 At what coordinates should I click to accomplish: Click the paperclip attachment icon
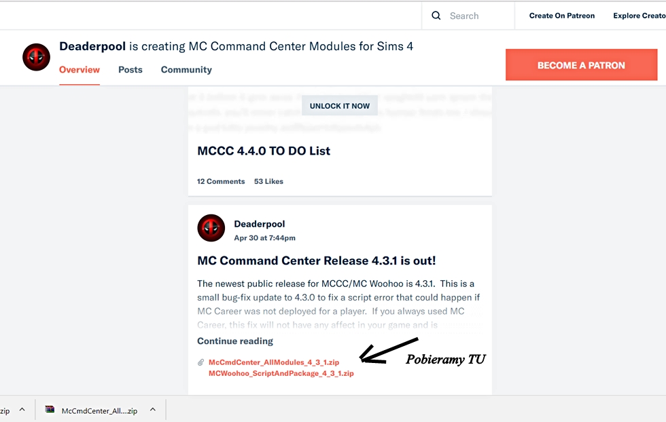pos(201,362)
